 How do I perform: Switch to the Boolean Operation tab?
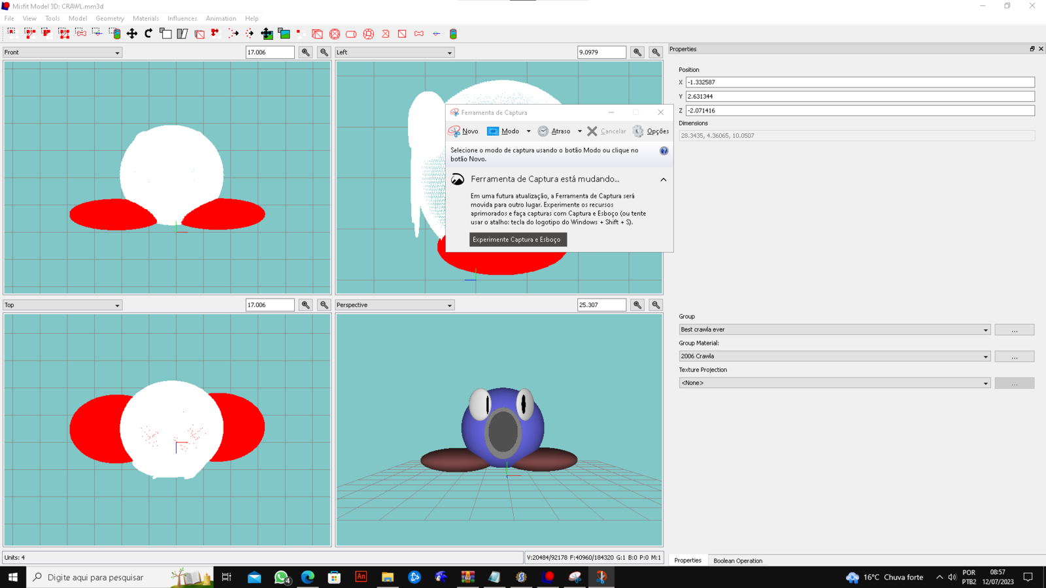pyautogui.click(x=737, y=561)
